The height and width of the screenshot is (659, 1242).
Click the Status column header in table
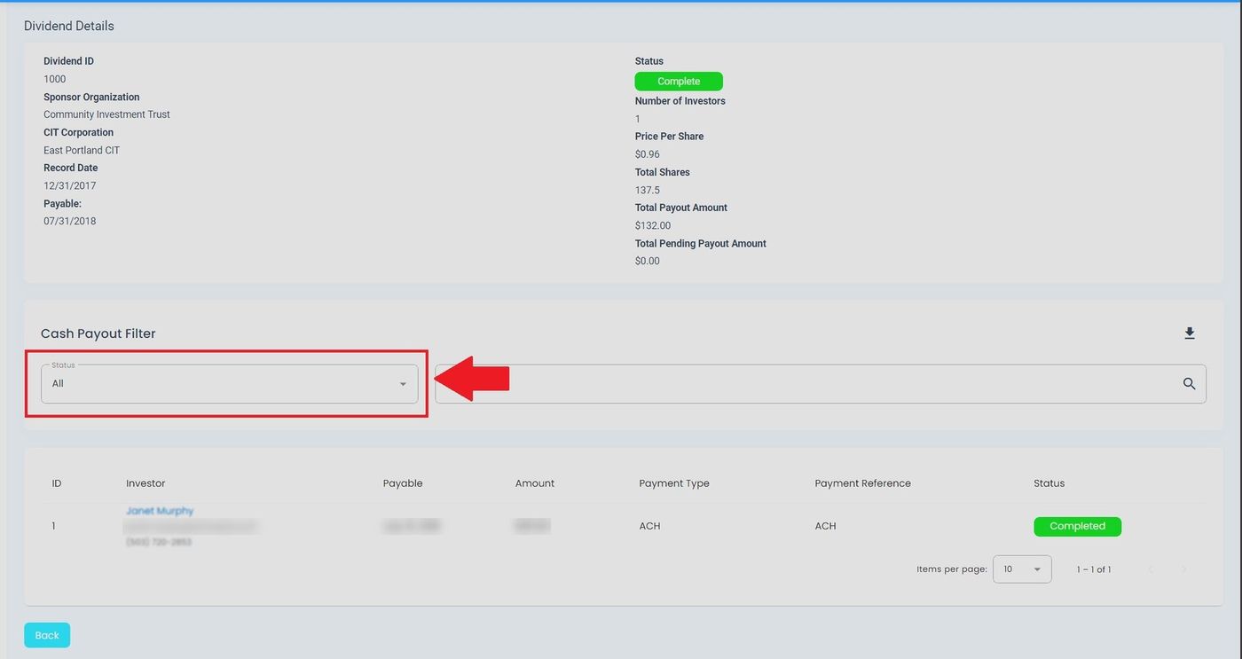tap(1049, 483)
